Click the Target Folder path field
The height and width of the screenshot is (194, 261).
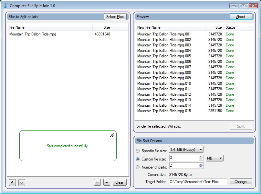pyautogui.click(x=198, y=182)
